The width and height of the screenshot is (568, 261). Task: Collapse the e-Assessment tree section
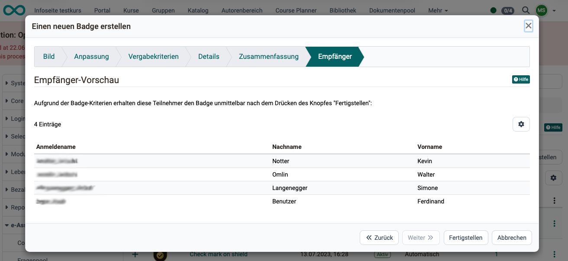tap(7, 225)
